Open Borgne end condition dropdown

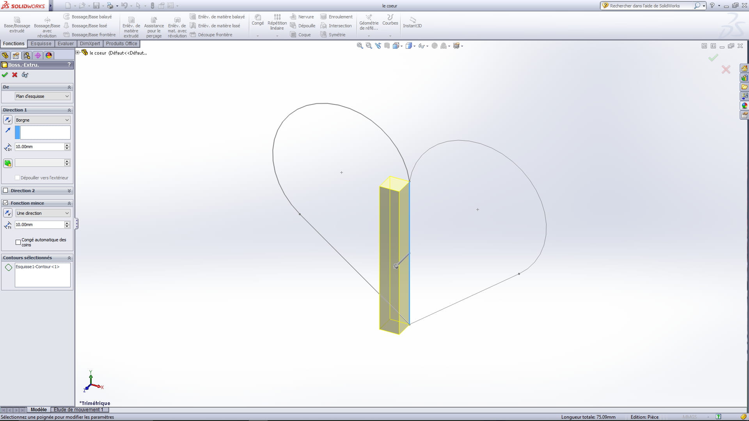43,120
